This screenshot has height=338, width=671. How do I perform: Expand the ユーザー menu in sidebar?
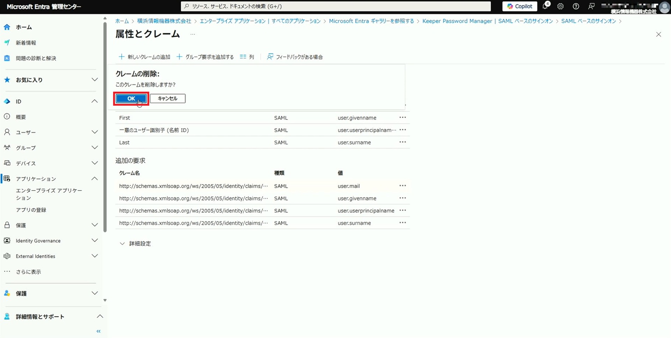pyautogui.click(x=95, y=132)
